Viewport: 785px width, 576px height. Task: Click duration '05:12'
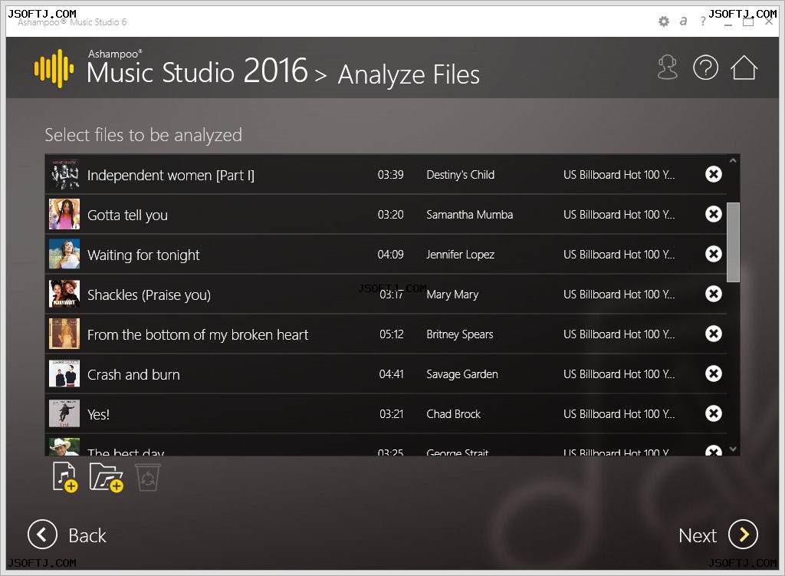tap(392, 334)
